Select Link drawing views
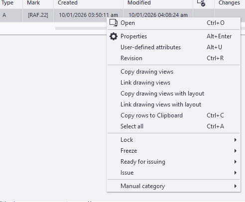 pos(173,83)
